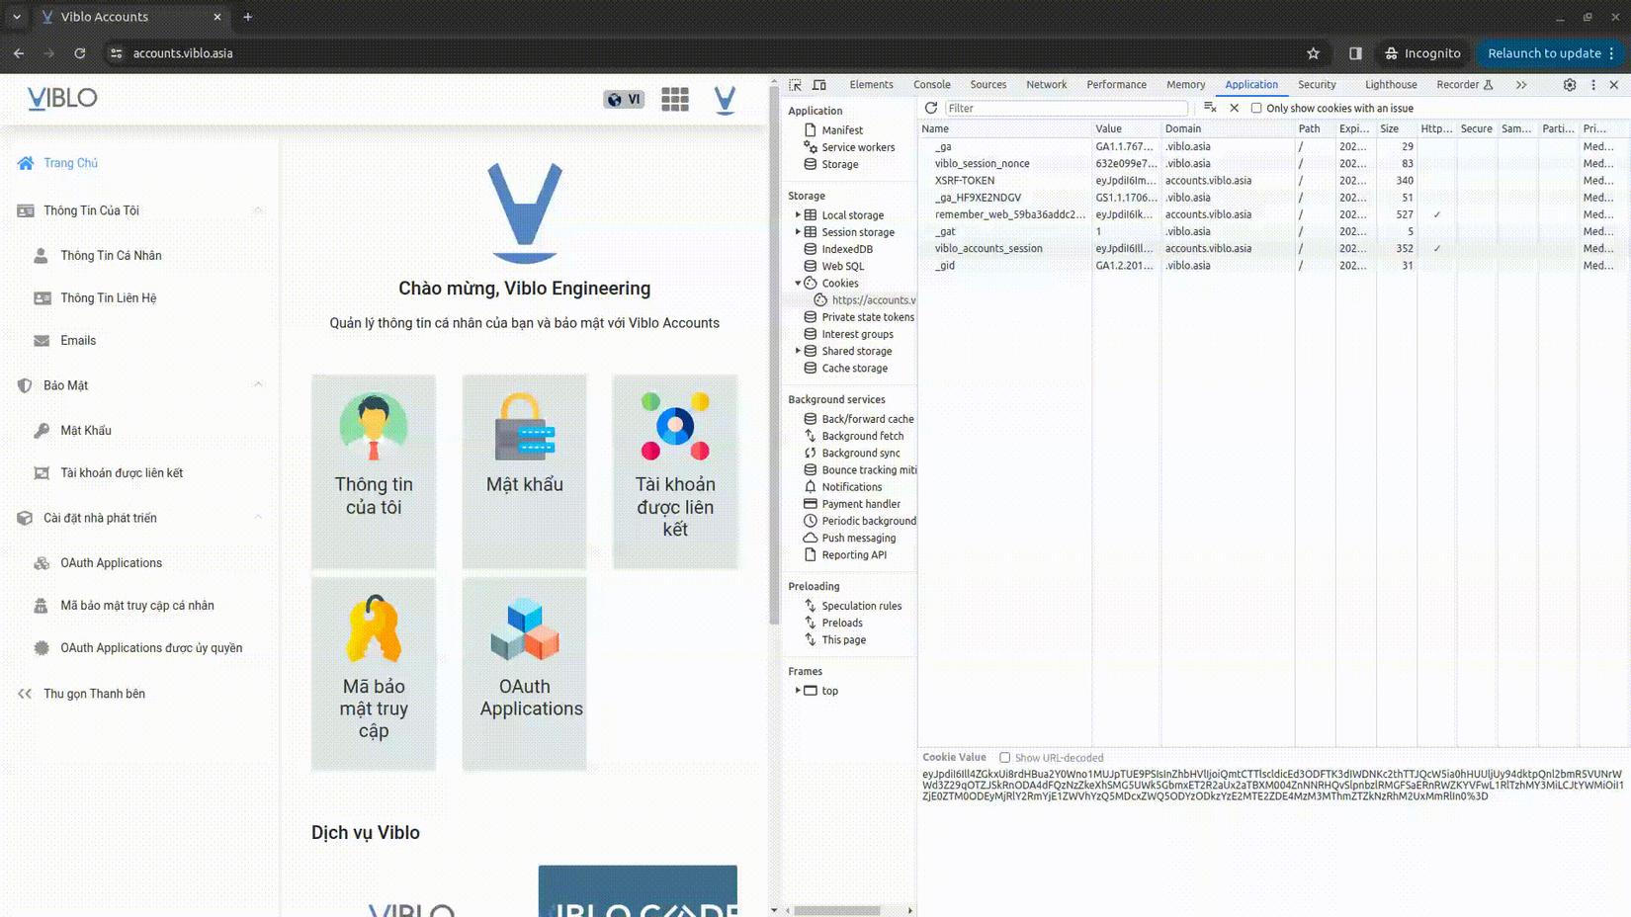Select IndexedDB in storage tree
This screenshot has width=1631, height=917.
click(x=847, y=249)
